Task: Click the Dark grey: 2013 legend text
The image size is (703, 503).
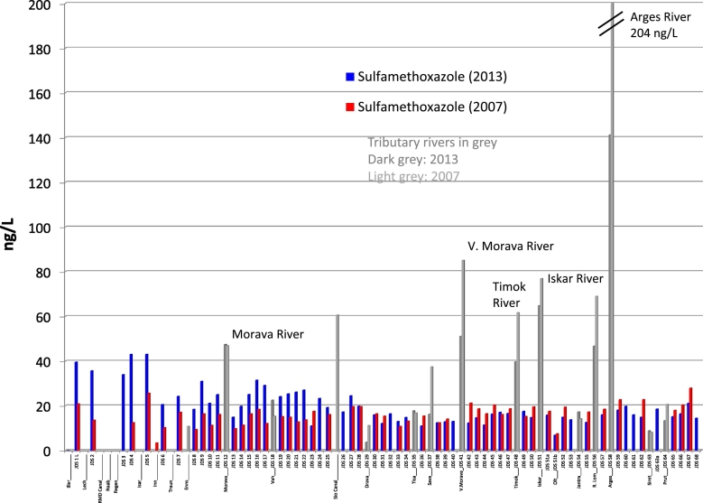Action: click(x=412, y=158)
